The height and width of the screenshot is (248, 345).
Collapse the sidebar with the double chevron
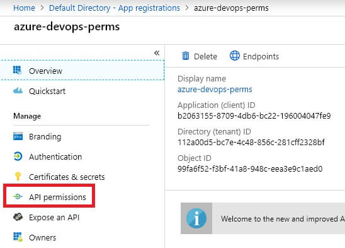pos(157,53)
